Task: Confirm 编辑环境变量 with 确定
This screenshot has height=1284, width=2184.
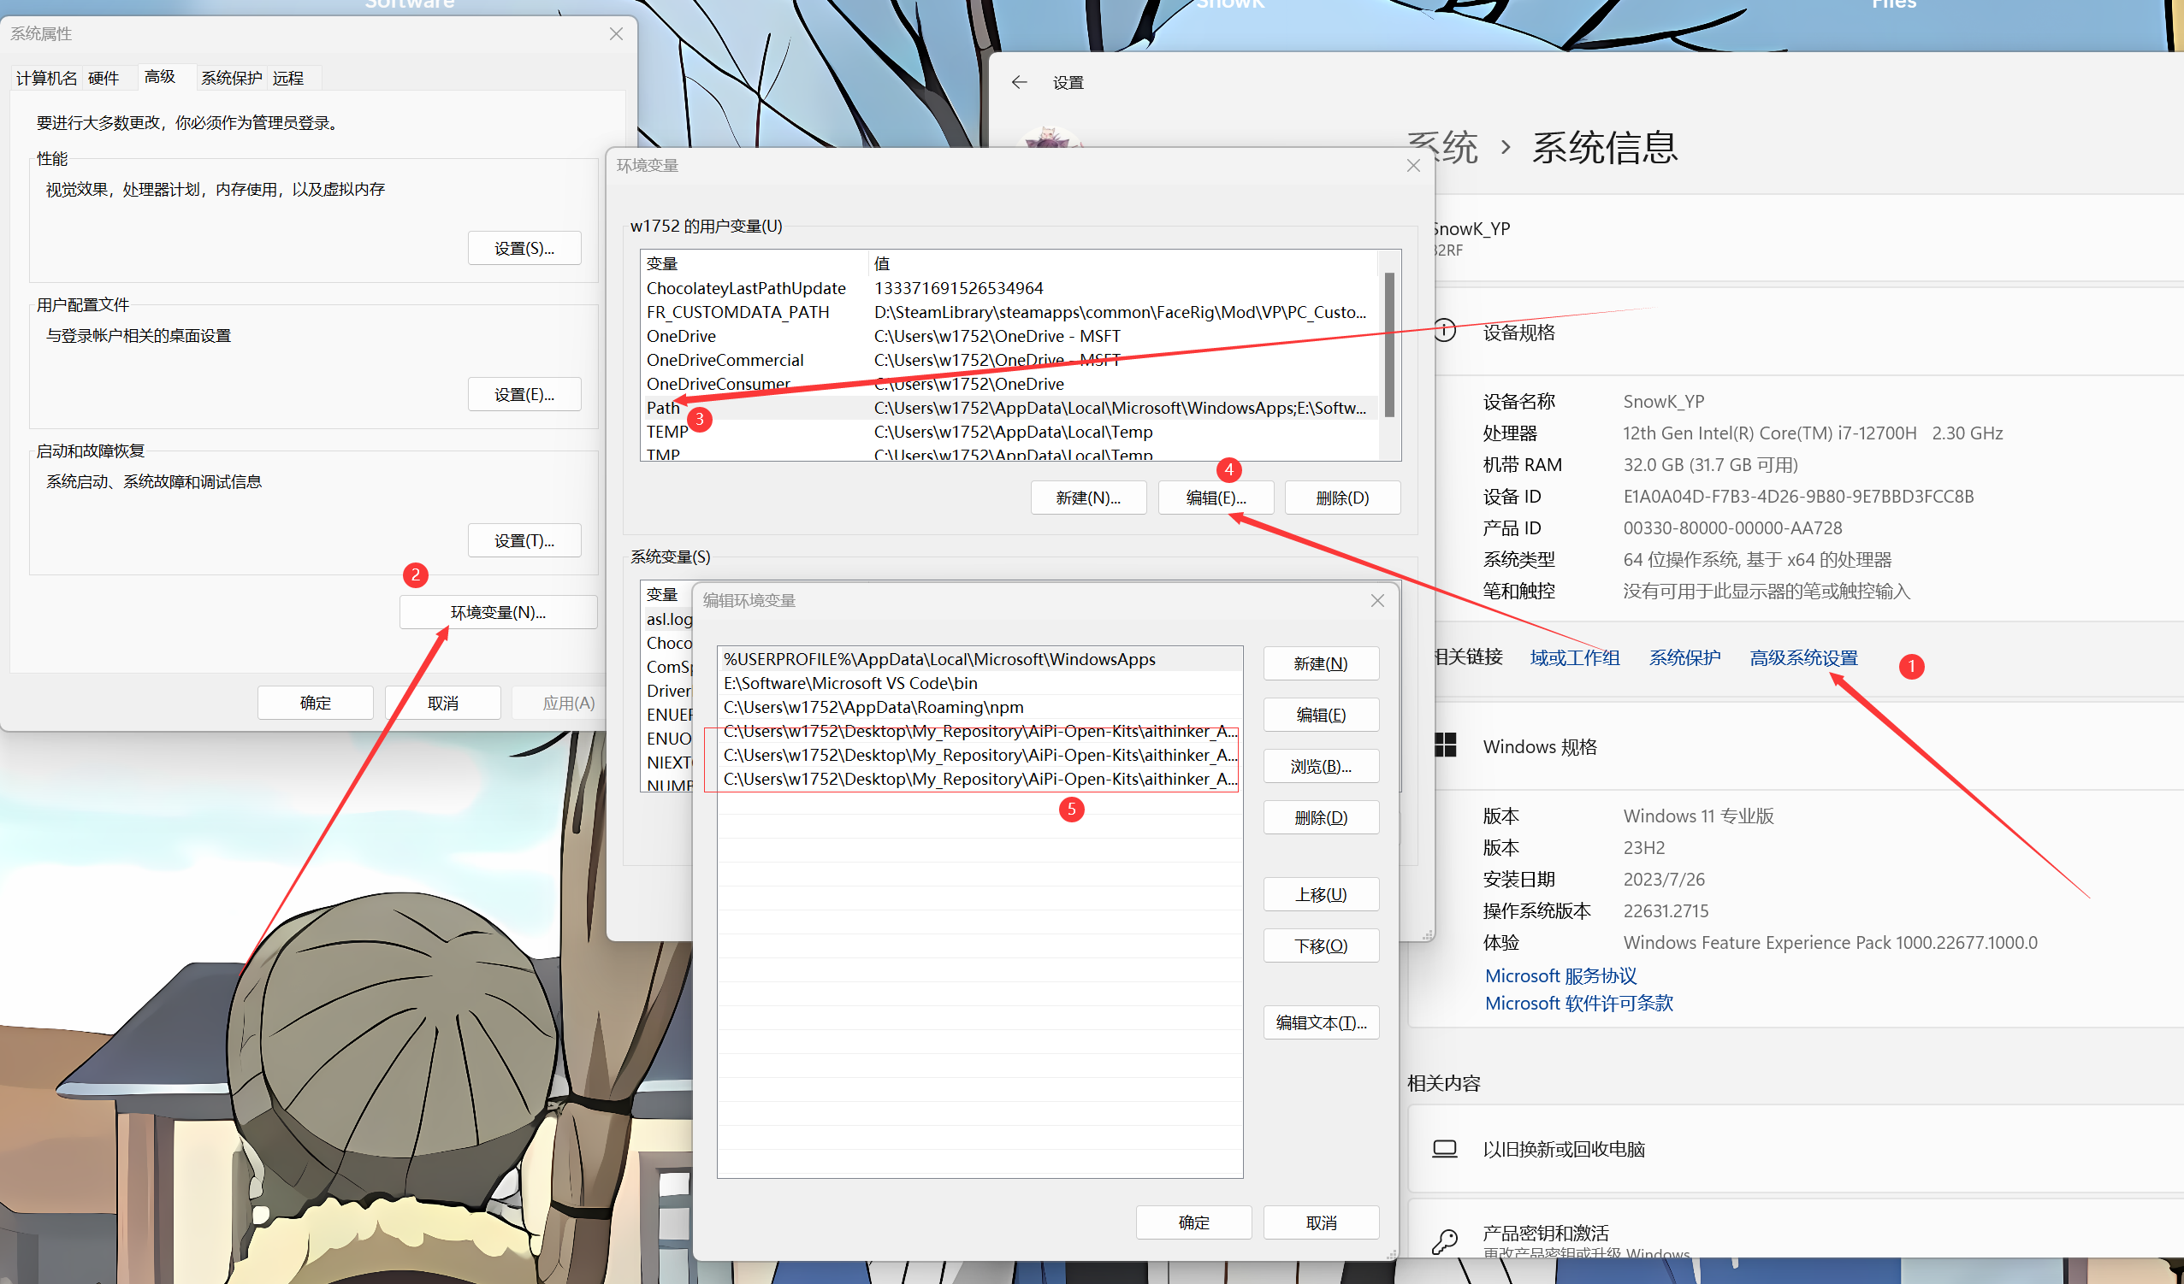Action: pos(1193,1222)
